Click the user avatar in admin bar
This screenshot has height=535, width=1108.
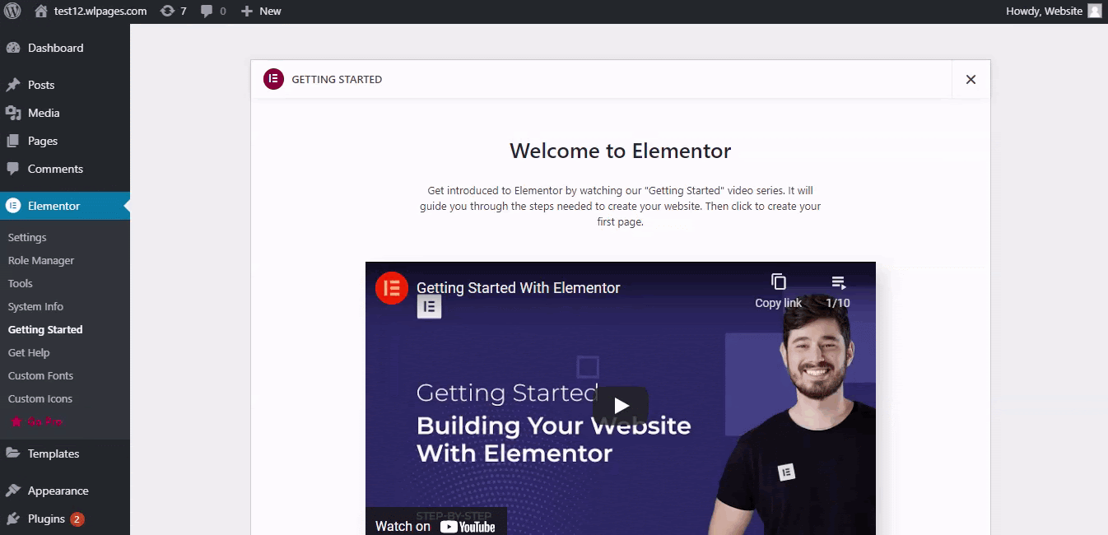(x=1094, y=12)
